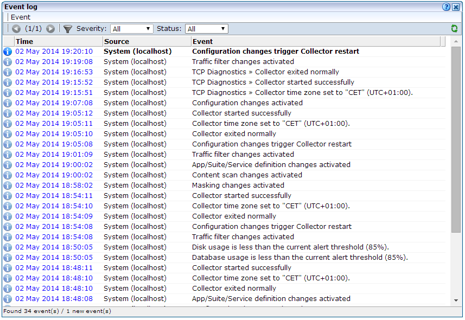The height and width of the screenshot is (320, 465).
Task: Click the '(1/1)' page indicator
Action: (x=33, y=28)
